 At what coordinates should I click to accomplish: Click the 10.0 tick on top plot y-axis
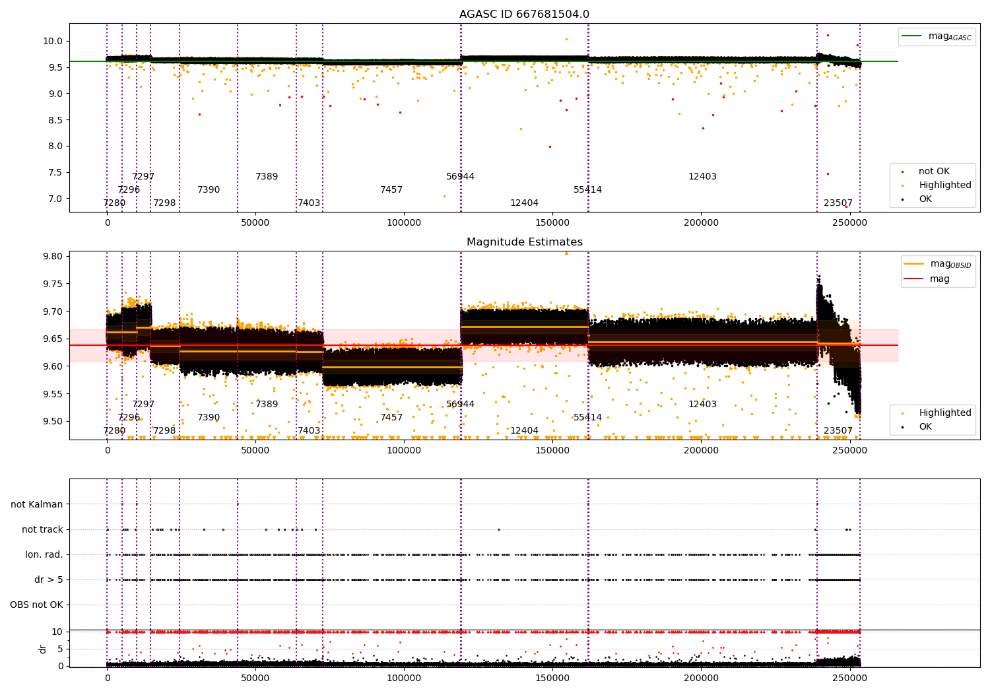click(54, 41)
